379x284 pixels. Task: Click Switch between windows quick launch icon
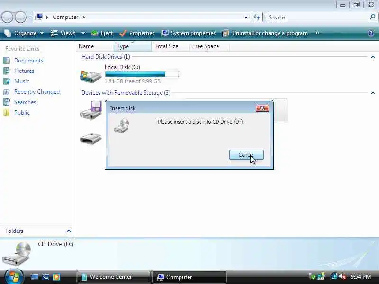pyautogui.click(x=45, y=277)
